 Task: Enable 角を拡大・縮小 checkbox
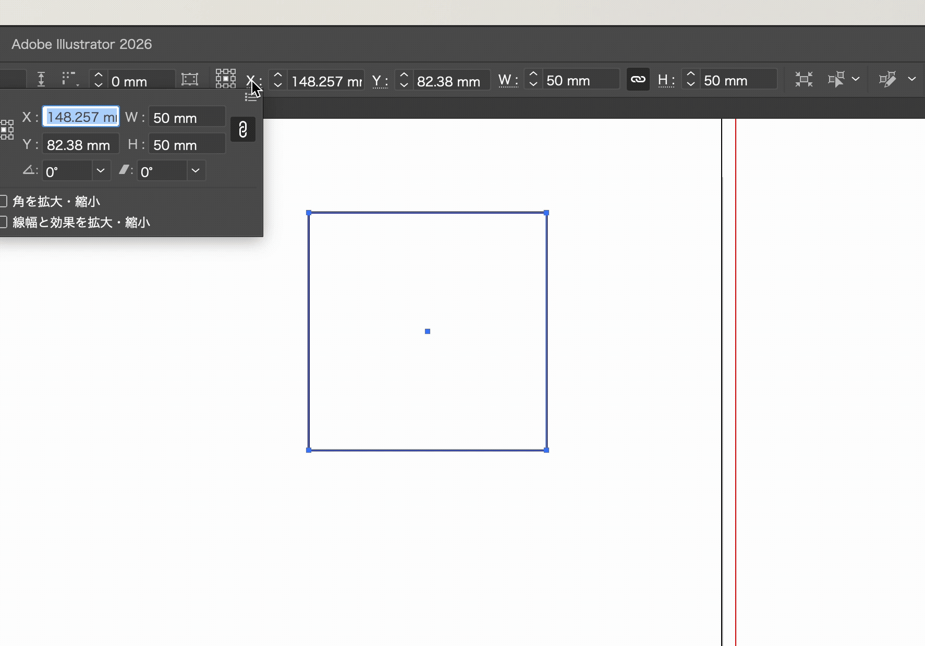pos(3,201)
